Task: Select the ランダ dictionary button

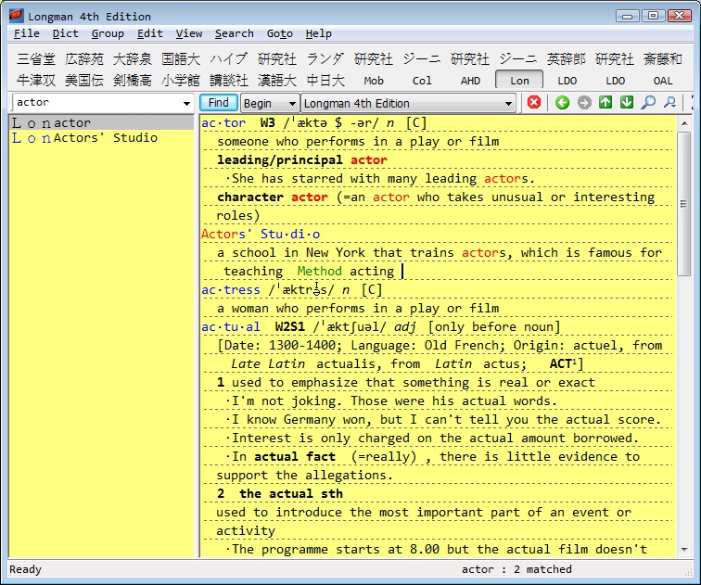Action: [x=325, y=59]
